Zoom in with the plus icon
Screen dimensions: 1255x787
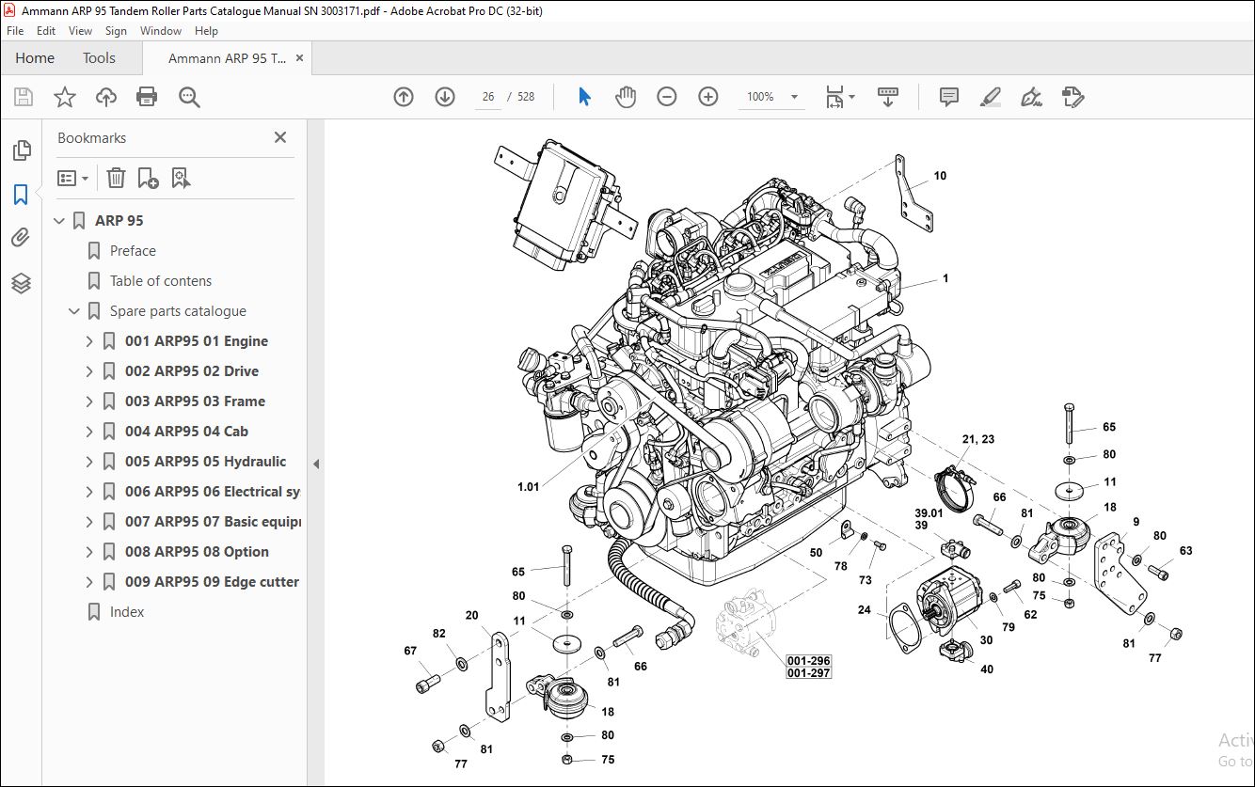[708, 97]
